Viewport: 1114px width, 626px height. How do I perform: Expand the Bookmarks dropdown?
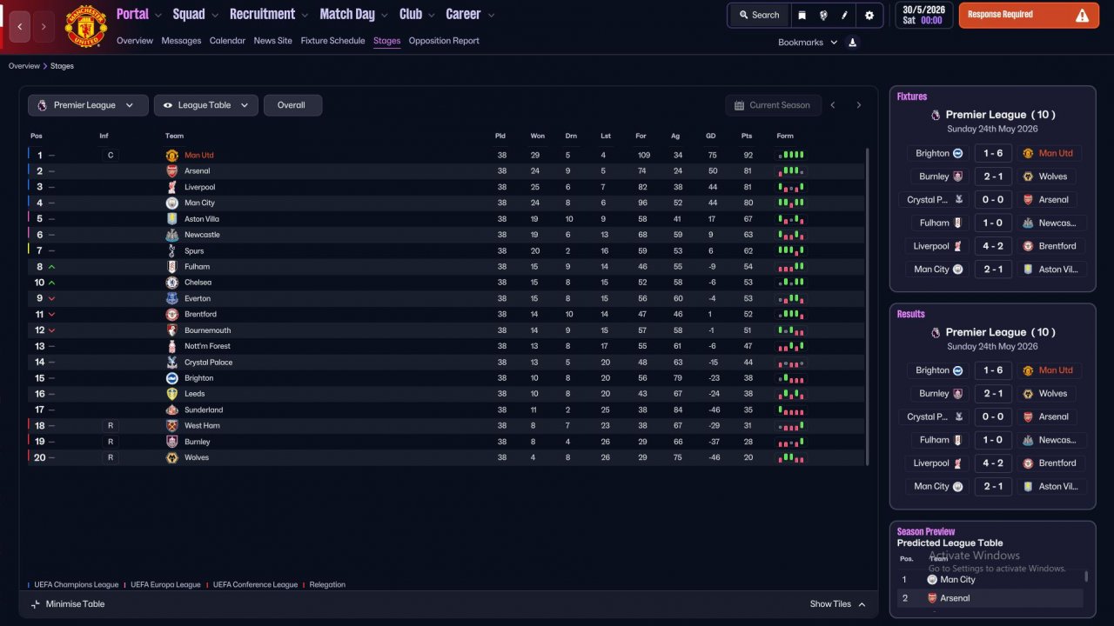[808, 43]
